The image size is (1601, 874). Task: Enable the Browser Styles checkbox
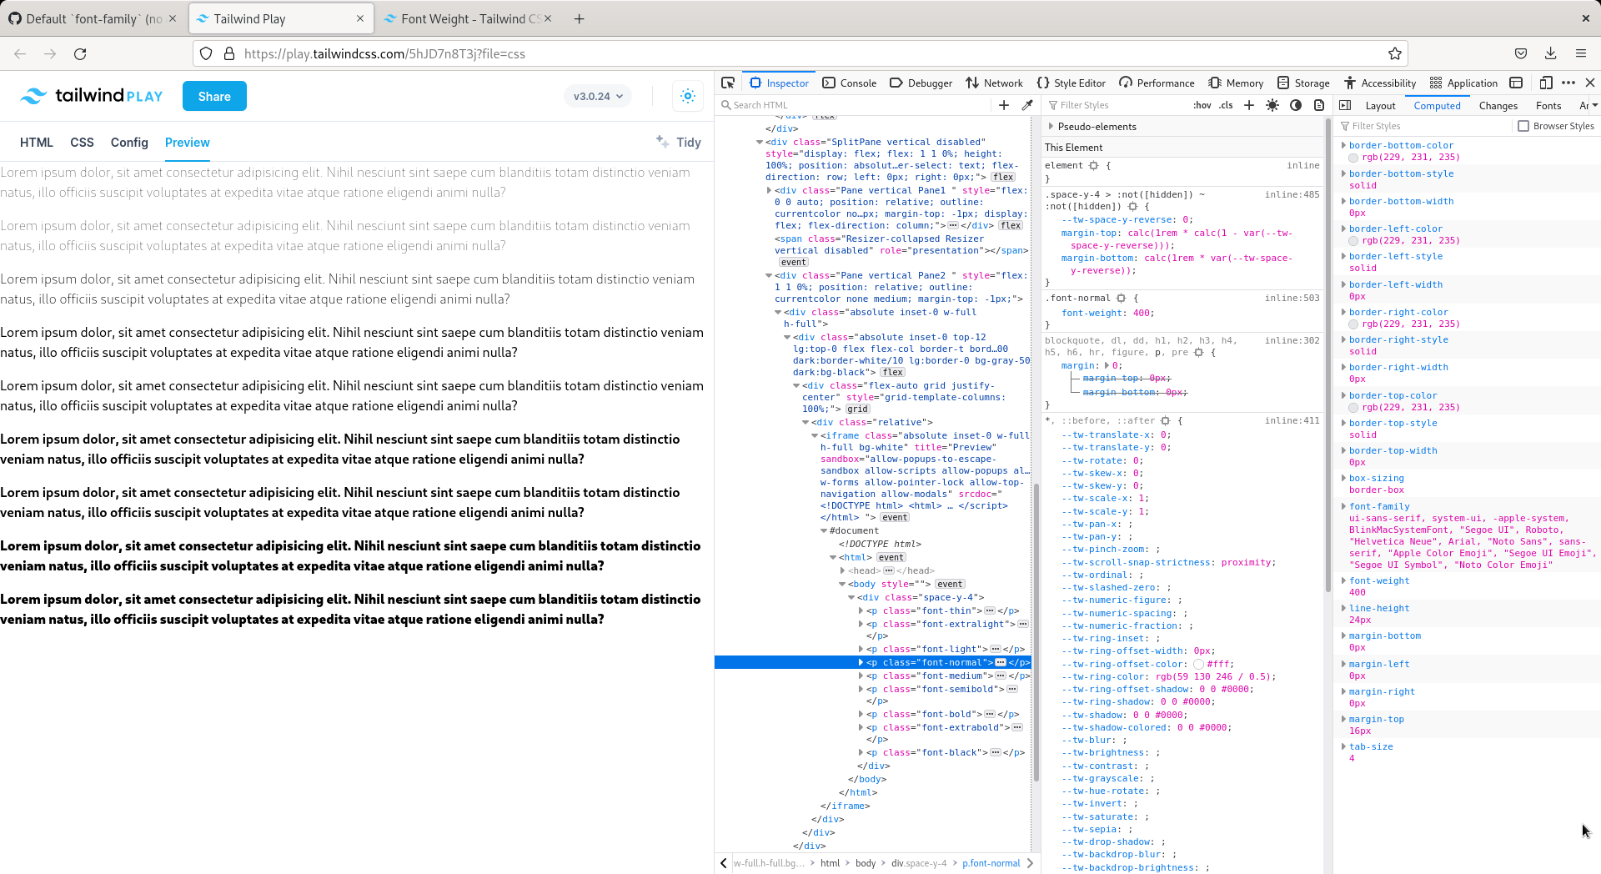1525,125
